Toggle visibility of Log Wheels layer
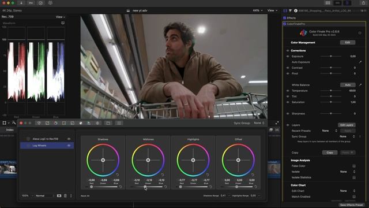The width and height of the screenshot is (369, 208). tap(69, 146)
